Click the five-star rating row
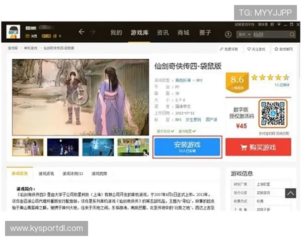Viewport: 302px width, 241px height. click(x=270, y=77)
